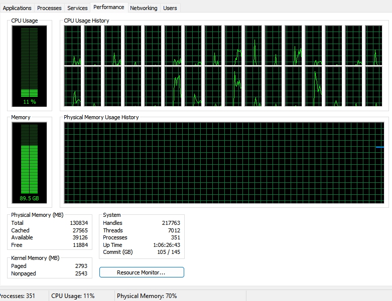Select the Free memory value 11884
392x301 pixels.
[80, 245]
